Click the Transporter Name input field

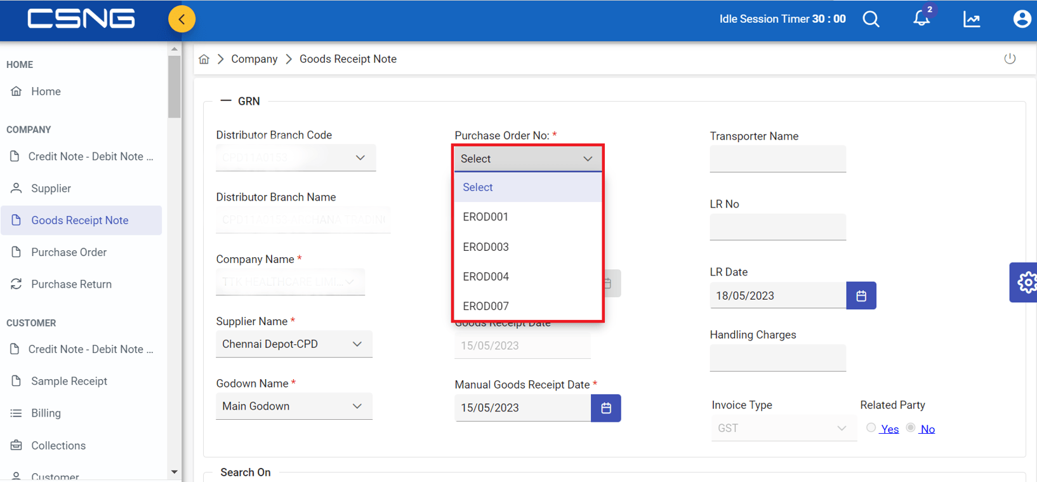777,159
